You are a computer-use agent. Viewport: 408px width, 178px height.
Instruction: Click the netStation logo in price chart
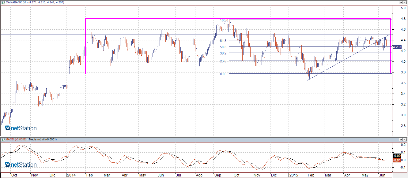coord(21,128)
